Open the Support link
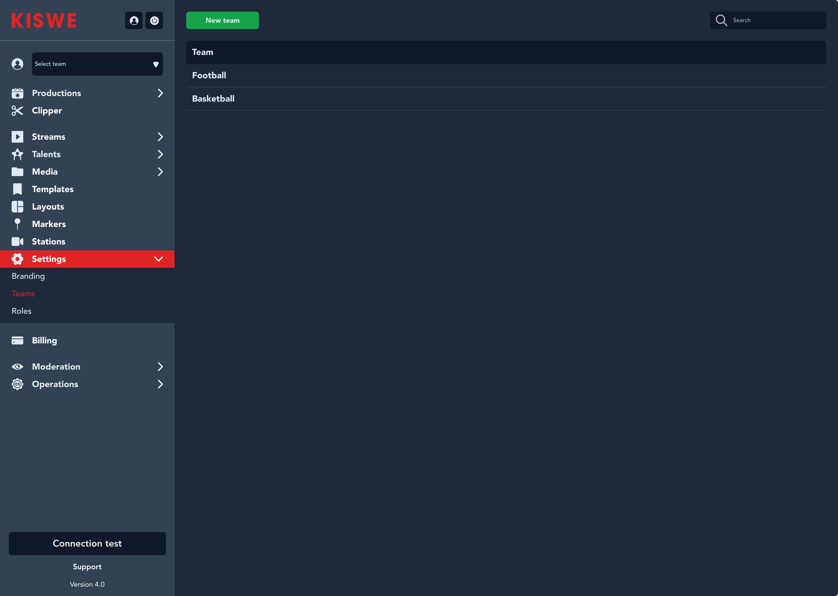This screenshot has width=838, height=596. tap(87, 567)
